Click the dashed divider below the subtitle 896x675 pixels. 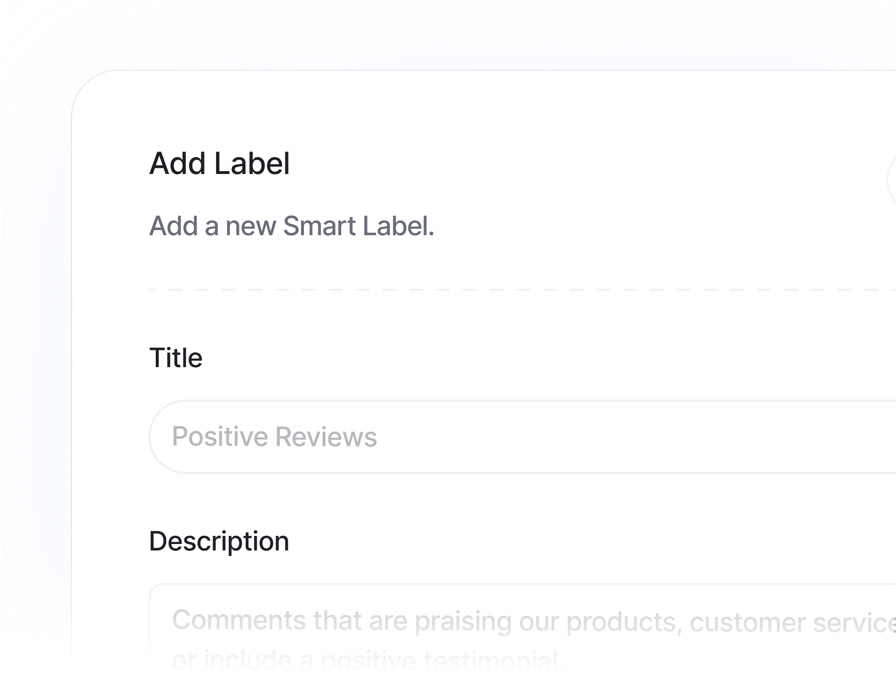tap(478, 289)
